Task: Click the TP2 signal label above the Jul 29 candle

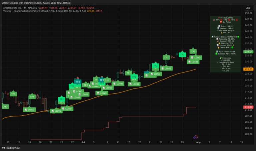Action: [x=182, y=55]
